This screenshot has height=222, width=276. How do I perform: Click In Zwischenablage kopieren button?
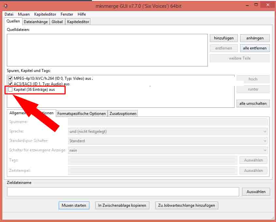click(122, 205)
